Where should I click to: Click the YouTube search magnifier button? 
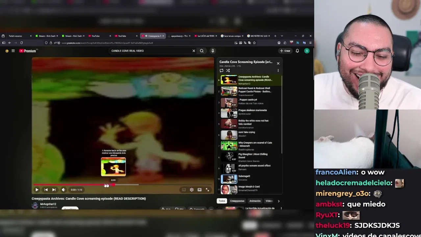click(x=202, y=51)
